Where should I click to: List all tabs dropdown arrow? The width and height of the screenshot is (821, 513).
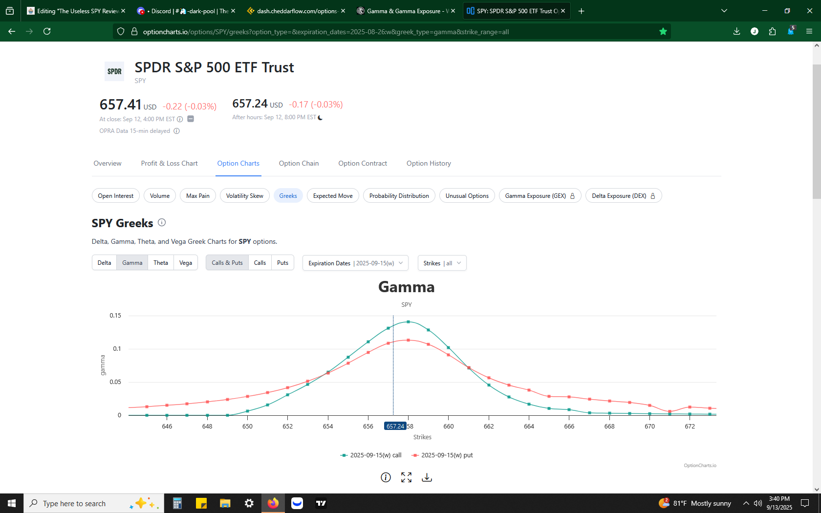tap(724, 11)
